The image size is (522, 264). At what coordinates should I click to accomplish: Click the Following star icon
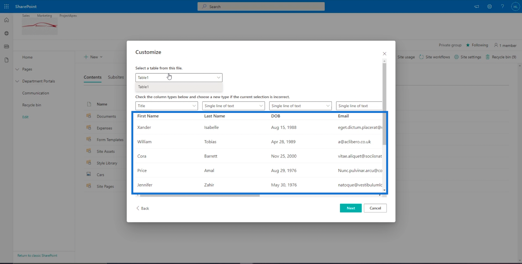pyautogui.click(x=468, y=45)
